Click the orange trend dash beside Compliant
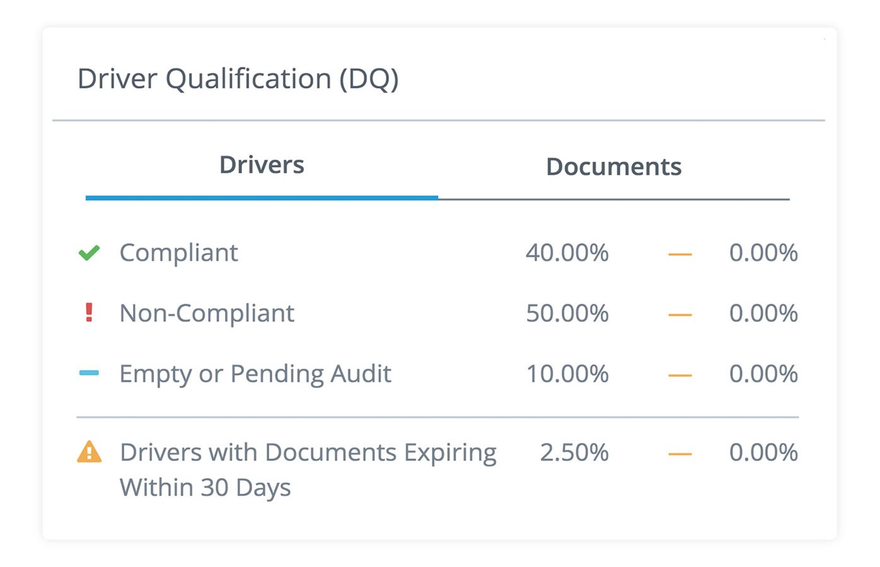Screen dimensions: 880x567 (x=680, y=255)
